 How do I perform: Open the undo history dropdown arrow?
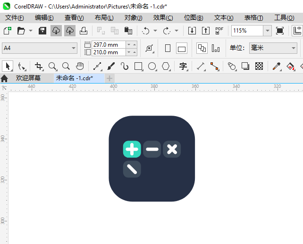(155, 31)
